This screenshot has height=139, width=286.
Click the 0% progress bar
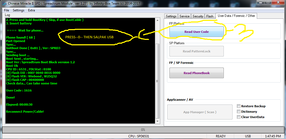coord(143,129)
